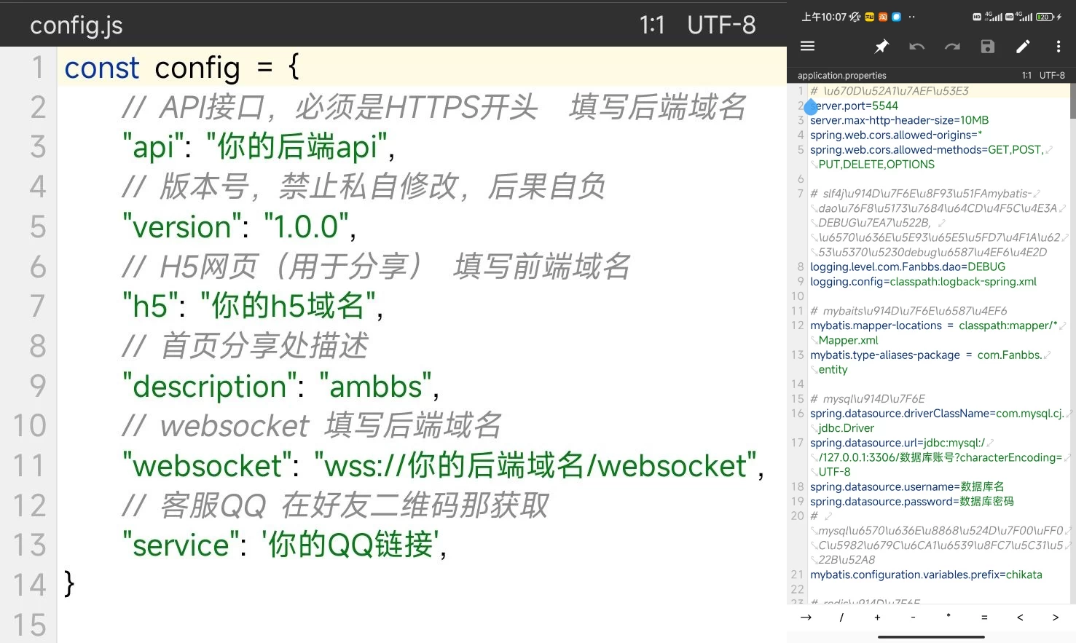Viewport: 1076px width, 643px height.
Task: Tap the greater-than symbol key
Action: point(1056,618)
